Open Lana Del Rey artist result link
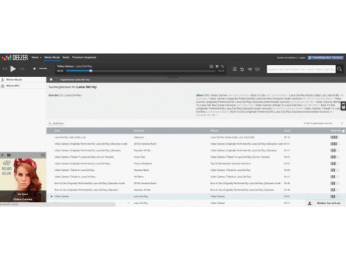Image resolution: width=346 pixels, height=260 pixels. 73,95
